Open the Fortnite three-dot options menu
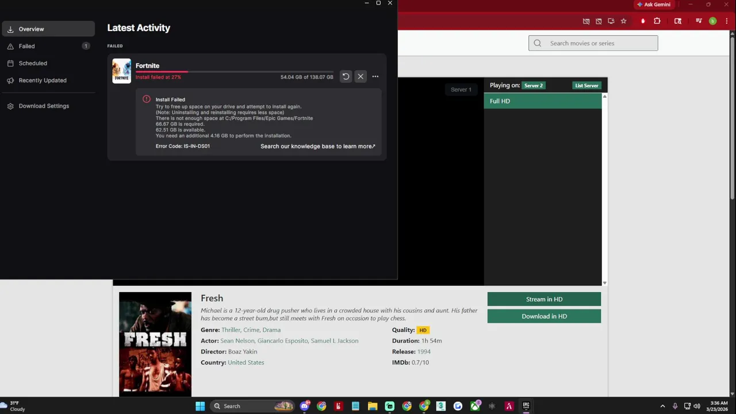Viewport: 736px width, 414px height. [375, 76]
